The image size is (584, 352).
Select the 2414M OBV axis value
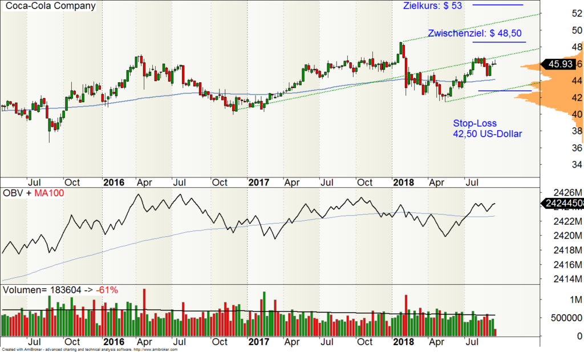(x=567, y=279)
